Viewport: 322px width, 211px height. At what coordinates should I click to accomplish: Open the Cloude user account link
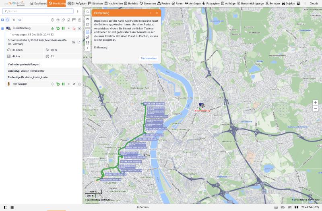[314, 4]
